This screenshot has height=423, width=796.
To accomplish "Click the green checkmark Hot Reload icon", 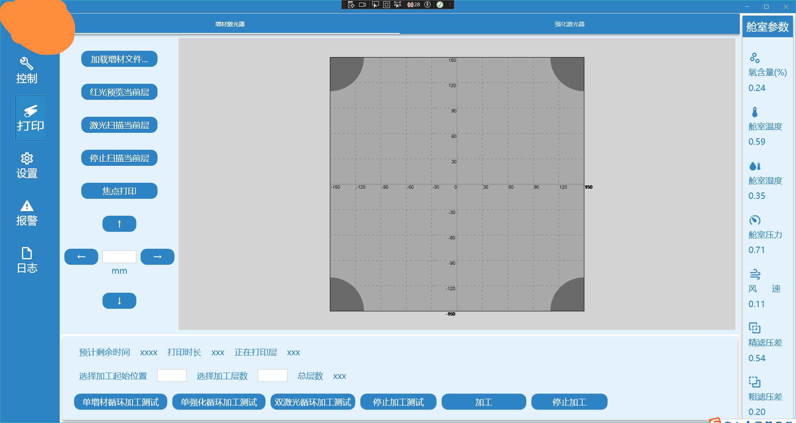I will [x=440, y=5].
